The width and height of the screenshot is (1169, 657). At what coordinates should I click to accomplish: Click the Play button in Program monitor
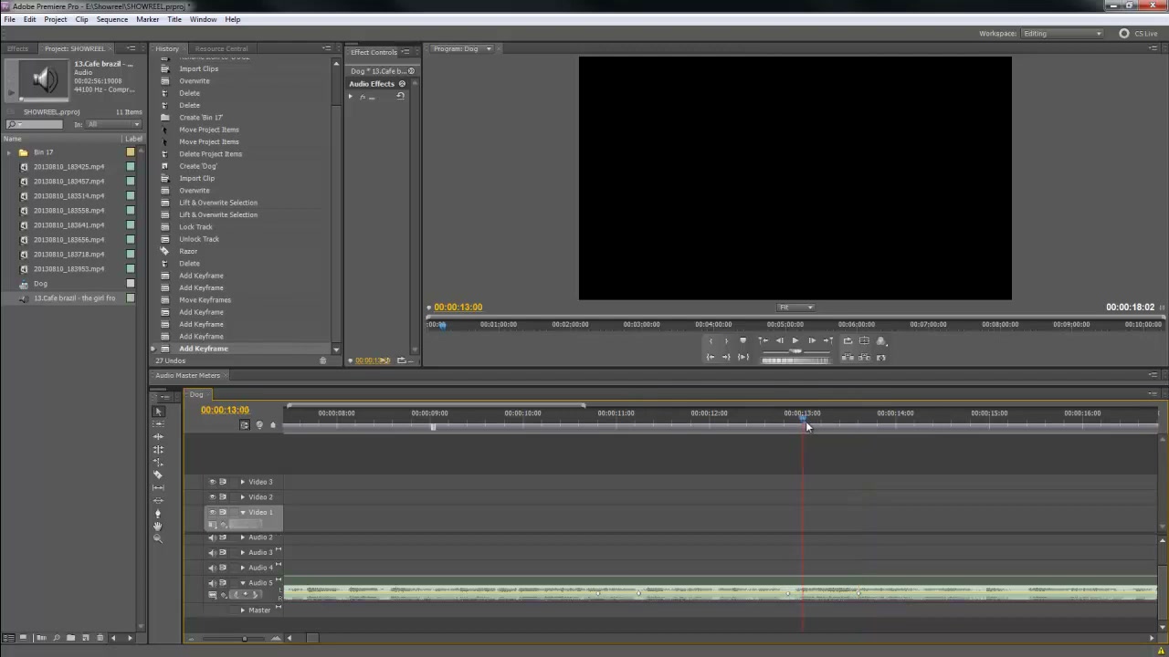pyautogui.click(x=795, y=340)
